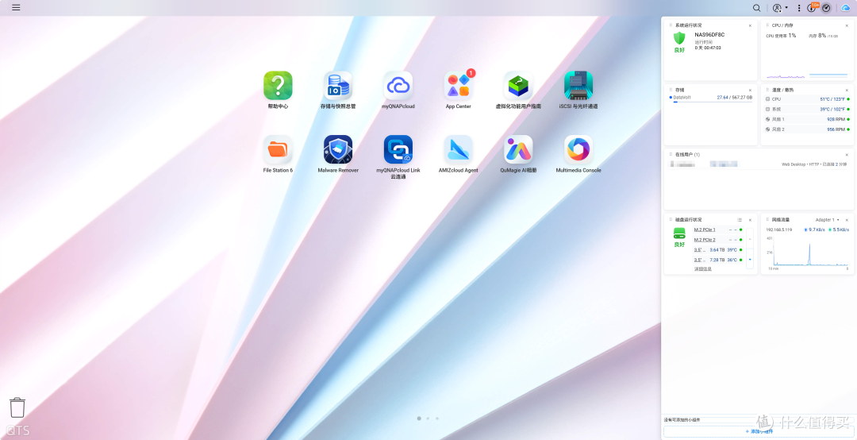Launch iSCSI 与光纤通道 app
The image size is (857, 440).
tap(578, 91)
